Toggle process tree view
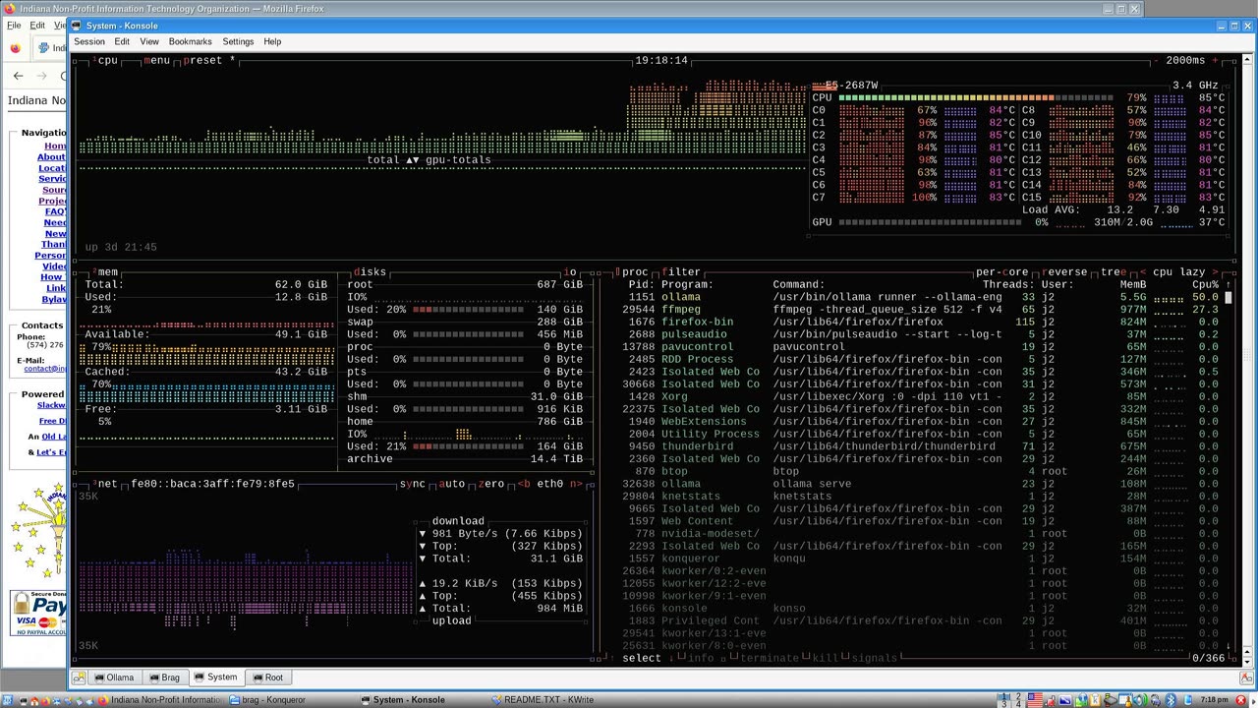The height and width of the screenshot is (708, 1258). coord(1114,272)
